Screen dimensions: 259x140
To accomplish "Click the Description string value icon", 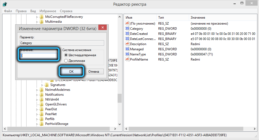I will (x=127, y=44).
